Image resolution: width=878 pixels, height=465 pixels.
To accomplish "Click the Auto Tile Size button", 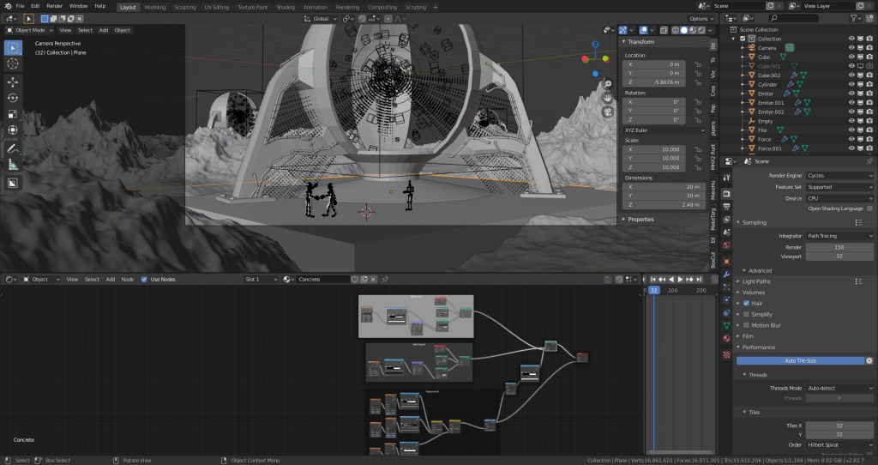I will coord(800,361).
